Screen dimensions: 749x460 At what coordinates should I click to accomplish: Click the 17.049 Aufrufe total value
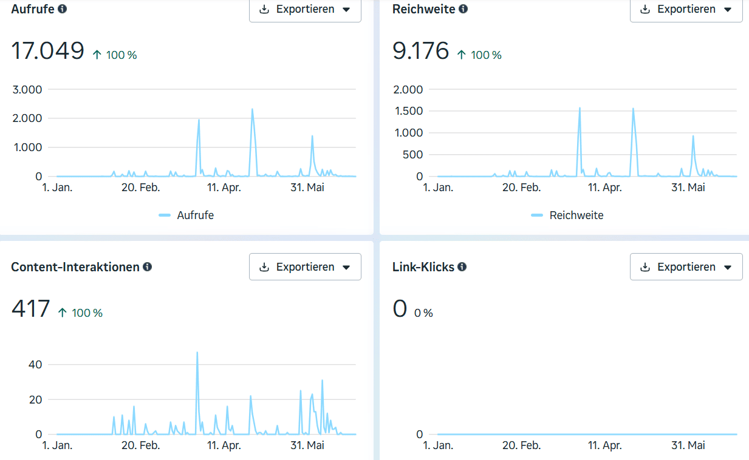(x=48, y=51)
